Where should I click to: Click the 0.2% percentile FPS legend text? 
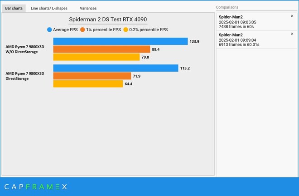(148, 29)
